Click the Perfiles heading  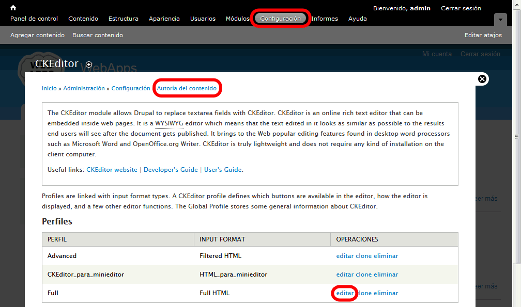point(57,221)
